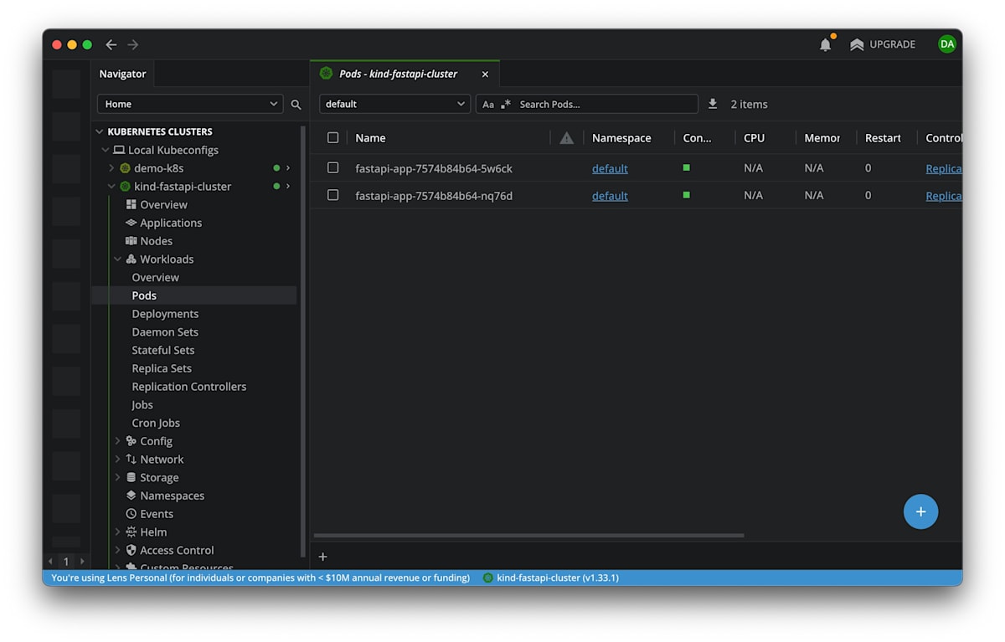This screenshot has height=642, width=1005.
Task: Switch to Pods - kind-fastapi-cluster tab
Action: 399,74
